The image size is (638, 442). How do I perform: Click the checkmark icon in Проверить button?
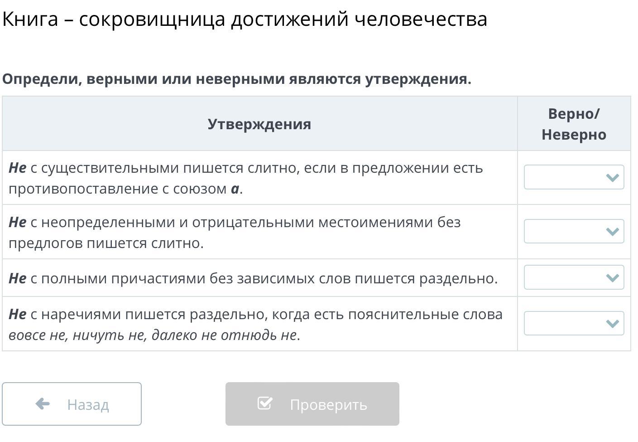(265, 403)
